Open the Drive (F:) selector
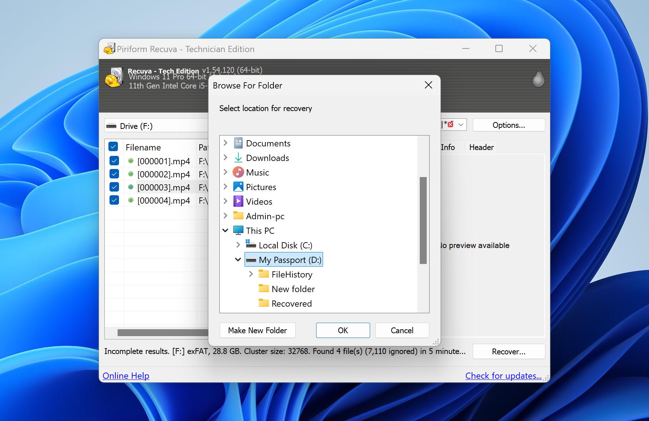Screen dimensions: 649x421 (156, 126)
